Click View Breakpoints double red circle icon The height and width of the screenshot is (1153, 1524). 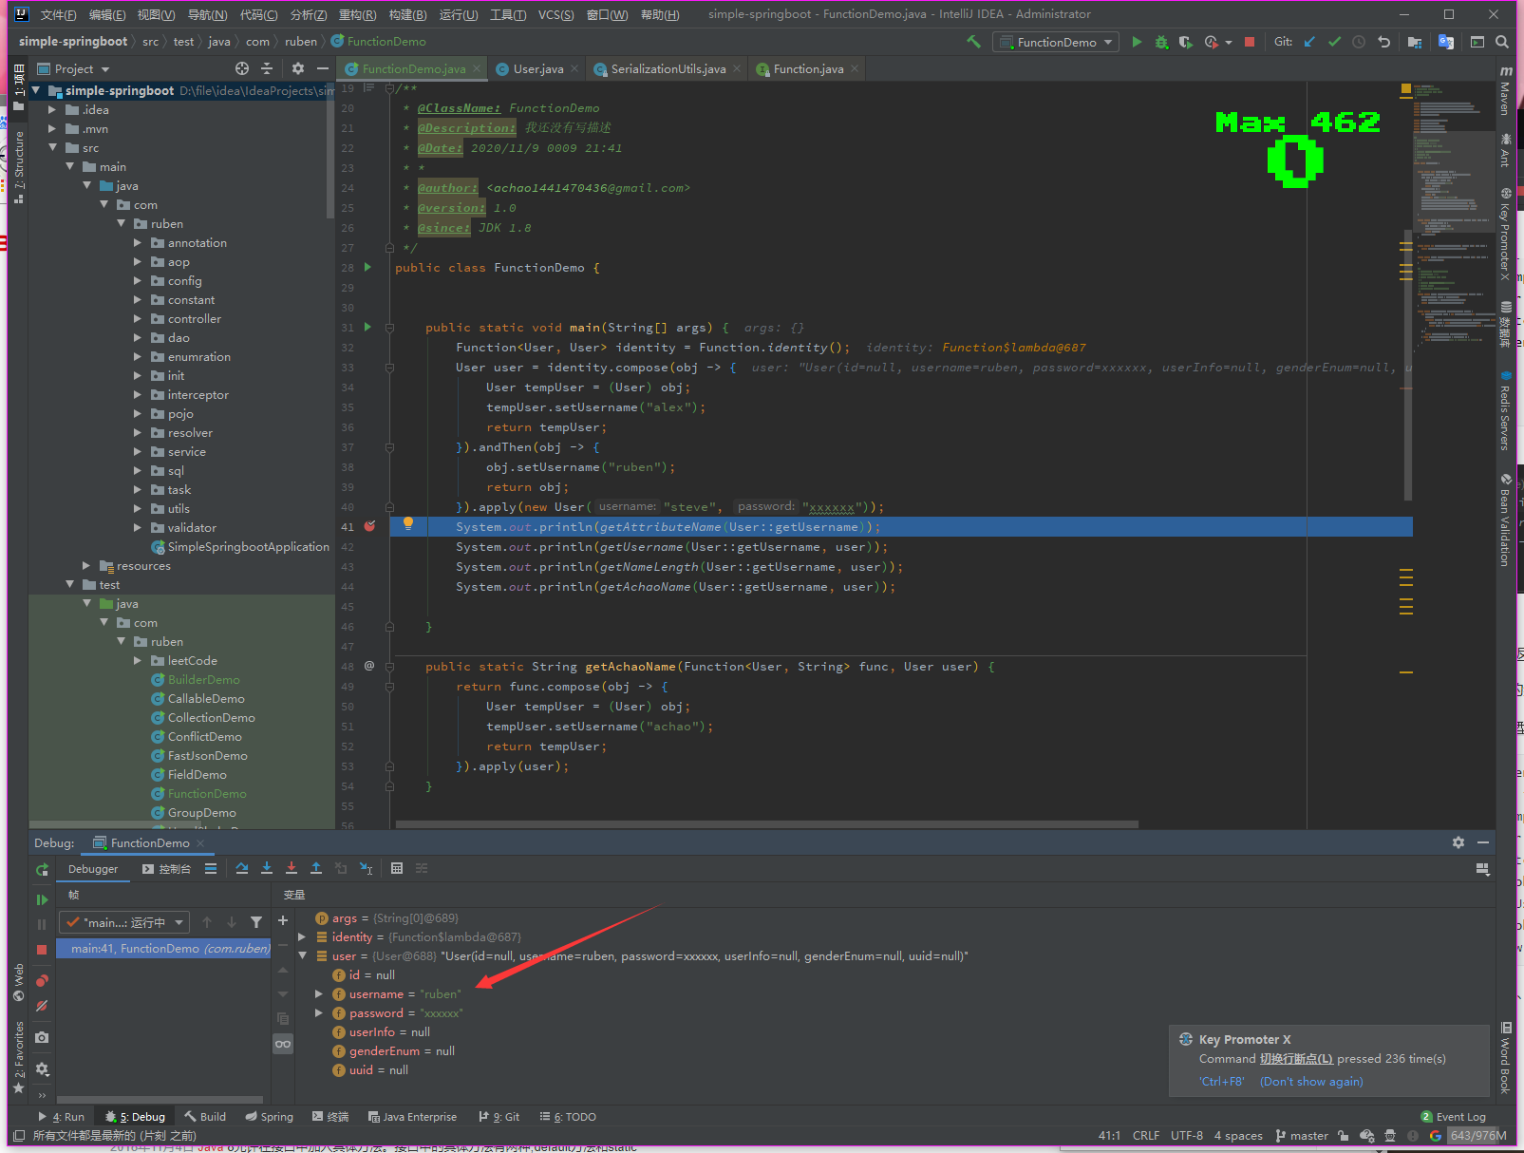pyautogui.click(x=42, y=980)
